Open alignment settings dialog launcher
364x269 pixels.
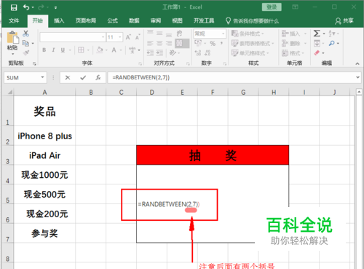coord(188,63)
